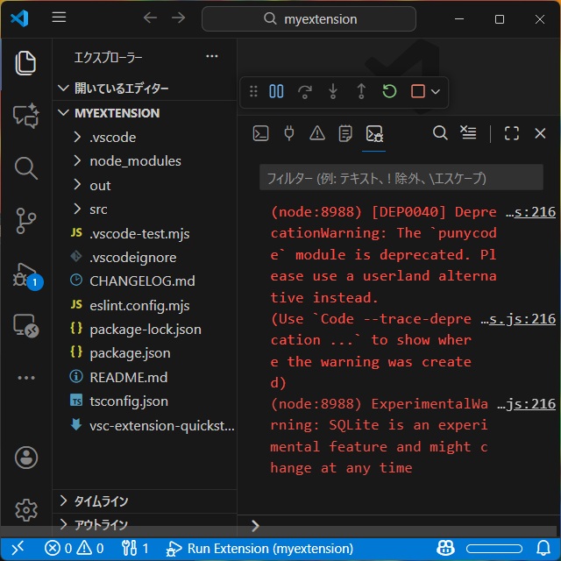
Task: Pause the debug session
Action: pyautogui.click(x=276, y=91)
